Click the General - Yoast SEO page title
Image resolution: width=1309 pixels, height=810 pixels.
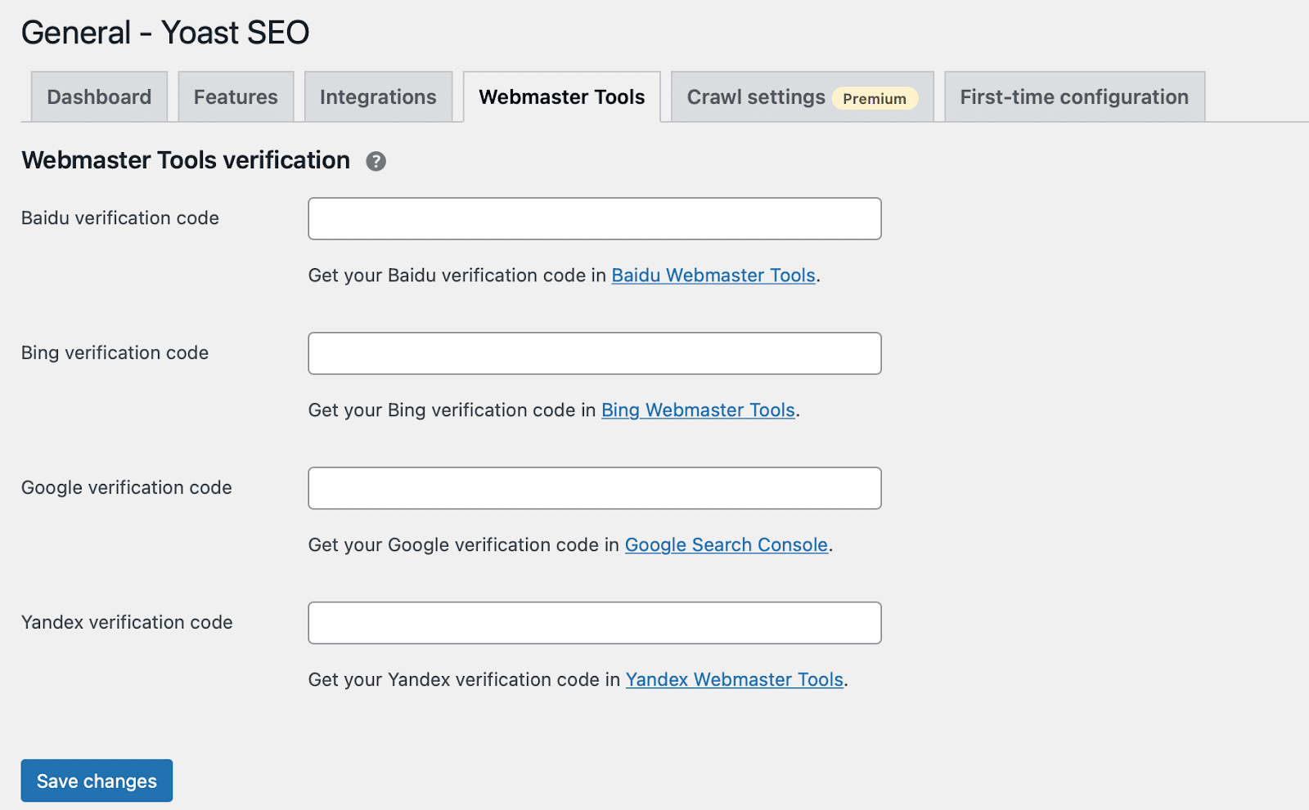165,32
